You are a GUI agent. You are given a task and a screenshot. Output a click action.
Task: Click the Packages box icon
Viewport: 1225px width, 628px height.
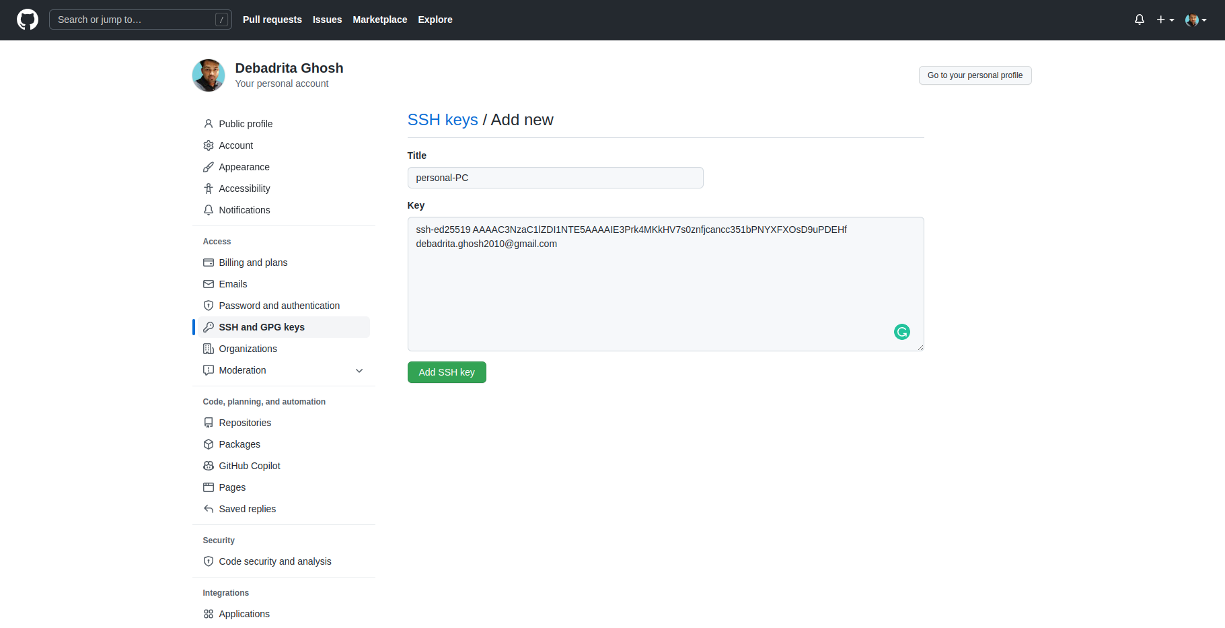pyautogui.click(x=209, y=444)
